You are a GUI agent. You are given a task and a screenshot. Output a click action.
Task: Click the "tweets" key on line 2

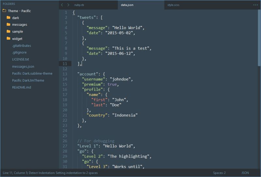(86, 18)
